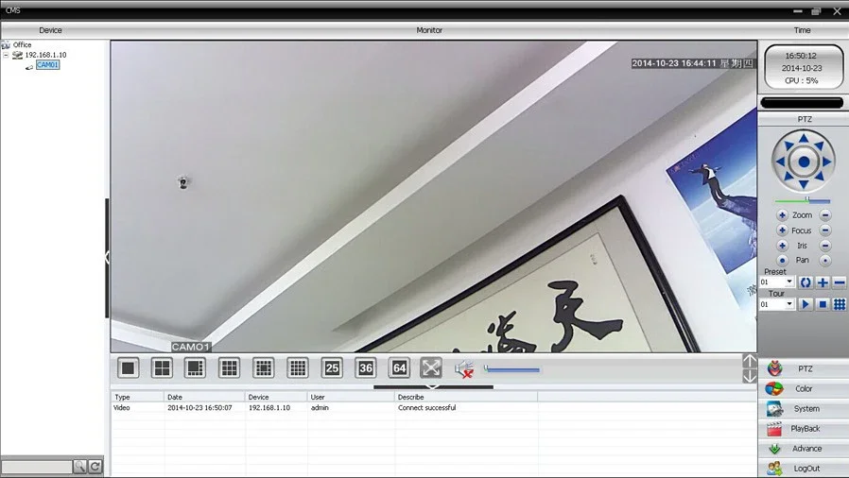This screenshot has height=478, width=849.
Task: Toggle the muted speaker icon
Action: (464, 369)
